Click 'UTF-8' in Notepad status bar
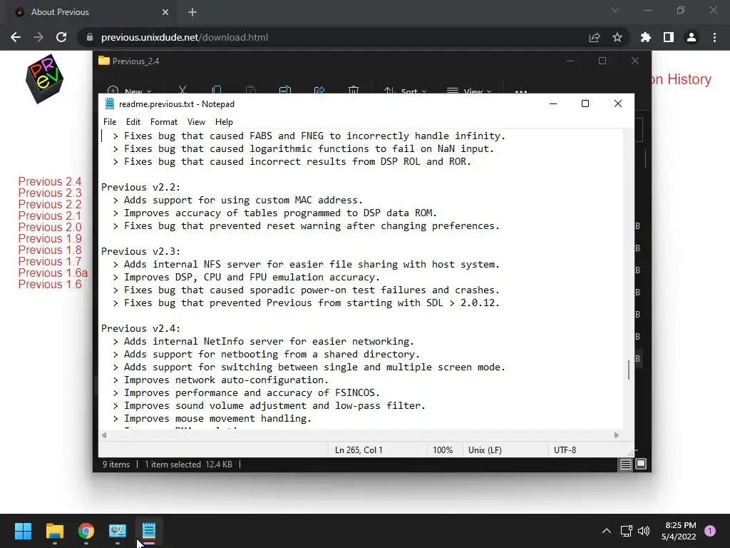The image size is (730, 548). [565, 450]
